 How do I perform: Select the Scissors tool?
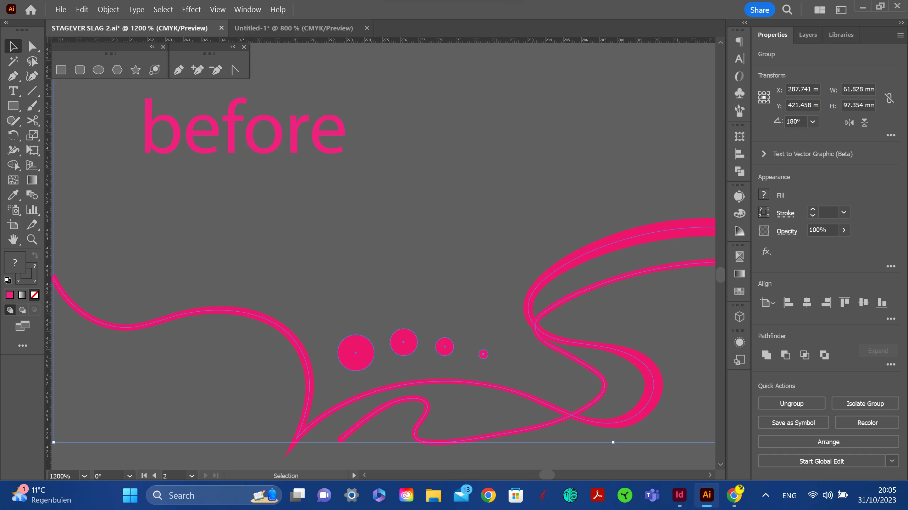pos(32,121)
